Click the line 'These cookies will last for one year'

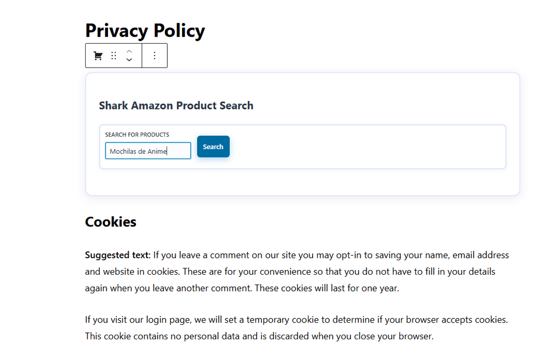pyautogui.click(x=326, y=288)
